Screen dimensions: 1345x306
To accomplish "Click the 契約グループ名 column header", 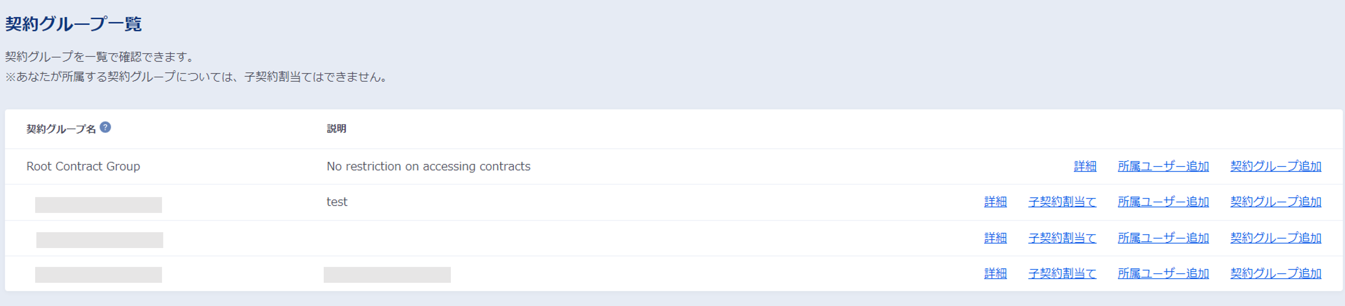I will point(61,129).
